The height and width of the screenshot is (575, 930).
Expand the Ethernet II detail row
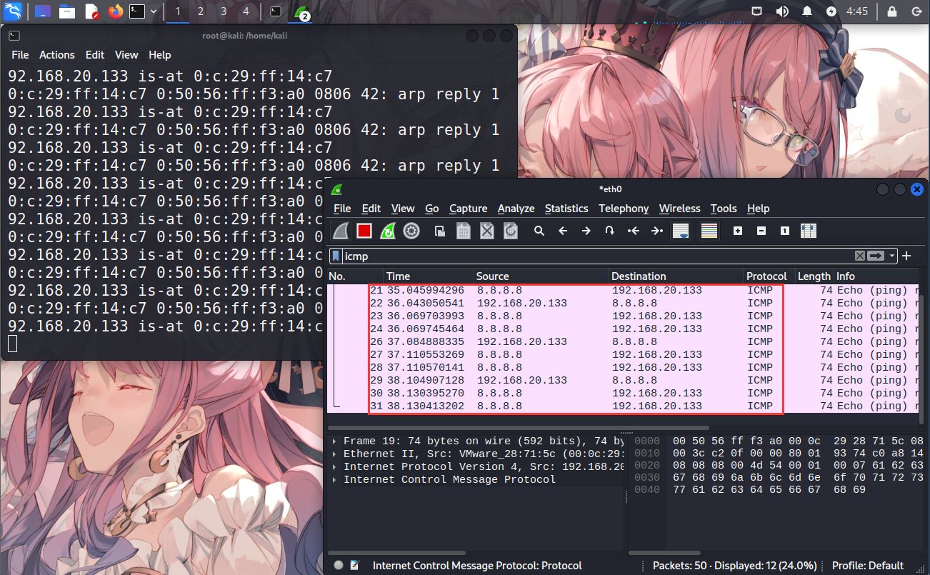point(334,454)
